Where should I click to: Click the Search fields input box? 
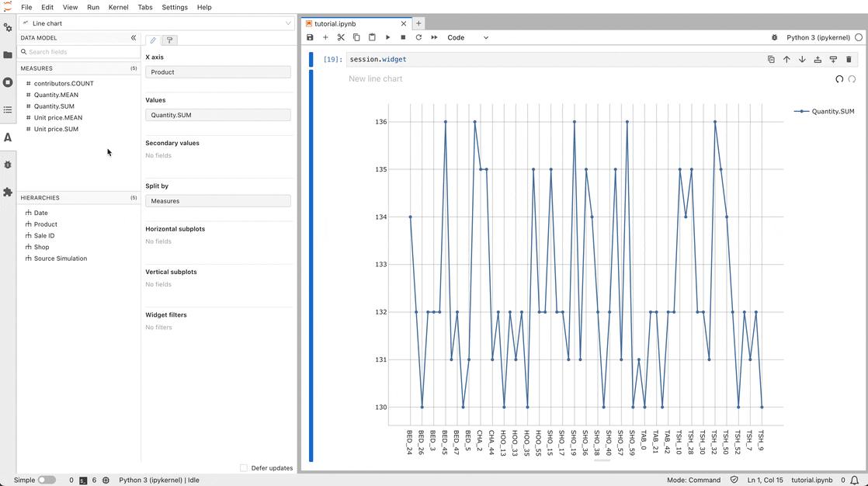click(x=78, y=52)
